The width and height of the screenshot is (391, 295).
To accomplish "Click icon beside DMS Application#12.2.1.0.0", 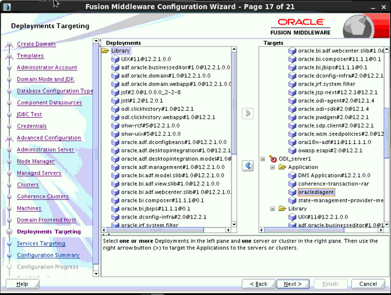I will click(x=293, y=175).
